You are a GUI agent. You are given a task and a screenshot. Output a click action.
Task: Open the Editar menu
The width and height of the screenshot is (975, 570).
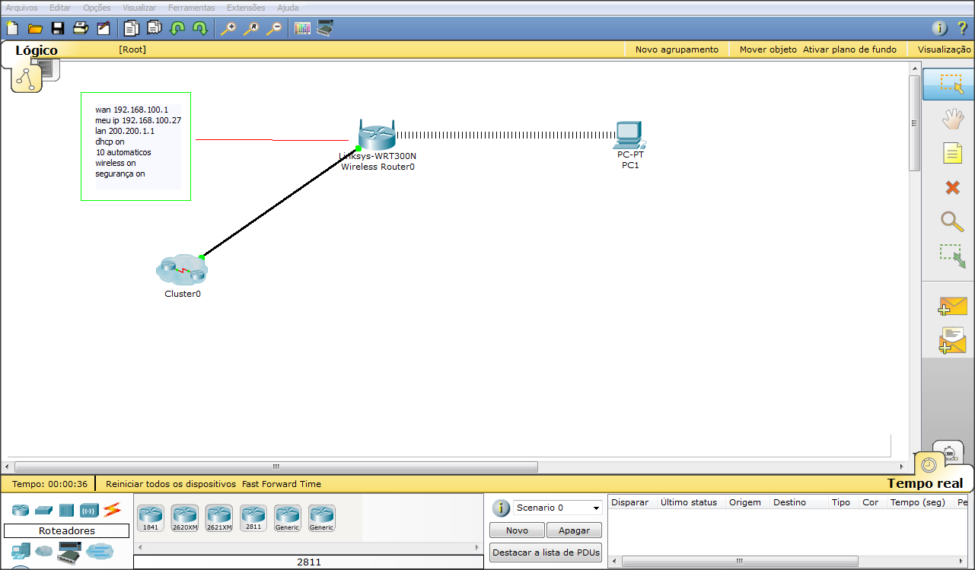pyautogui.click(x=60, y=8)
